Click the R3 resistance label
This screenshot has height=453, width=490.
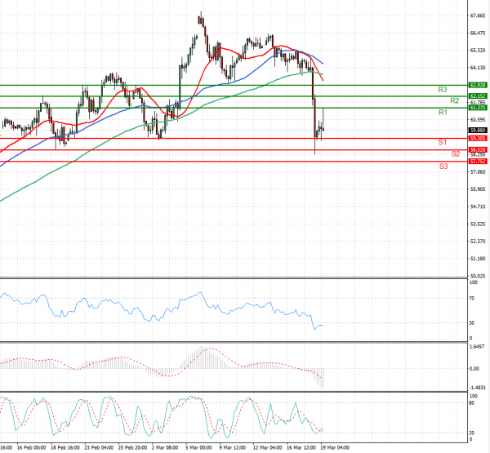(x=442, y=90)
